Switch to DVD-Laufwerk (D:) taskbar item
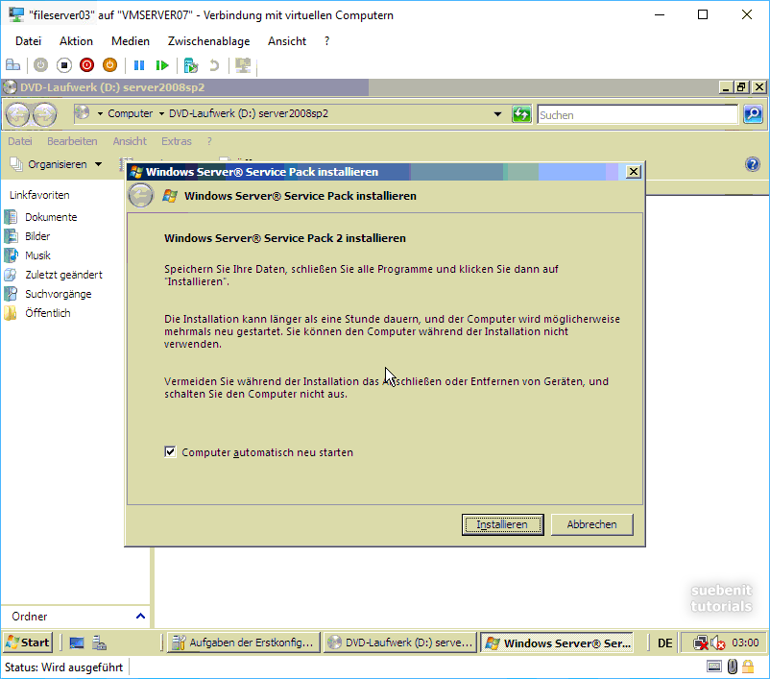The height and width of the screenshot is (679, 770). 399,643
